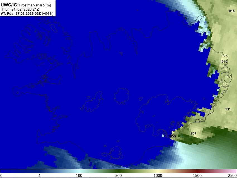Click the gradient color scale bar

pyautogui.click(x=118, y=171)
